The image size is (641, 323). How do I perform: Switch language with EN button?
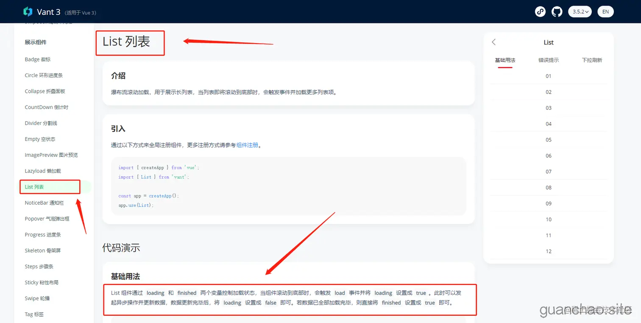605,12
